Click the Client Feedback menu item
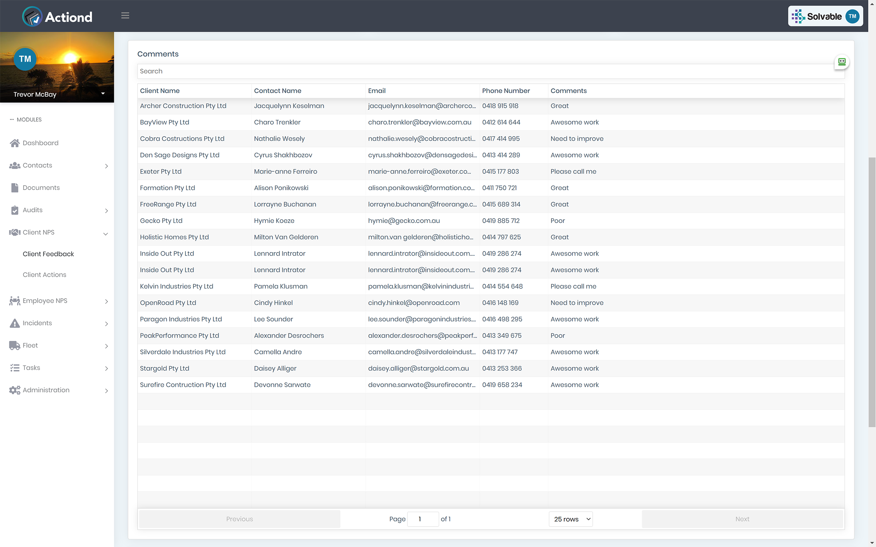The width and height of the screenshot is (876, 547). click(x=49, y=253)
